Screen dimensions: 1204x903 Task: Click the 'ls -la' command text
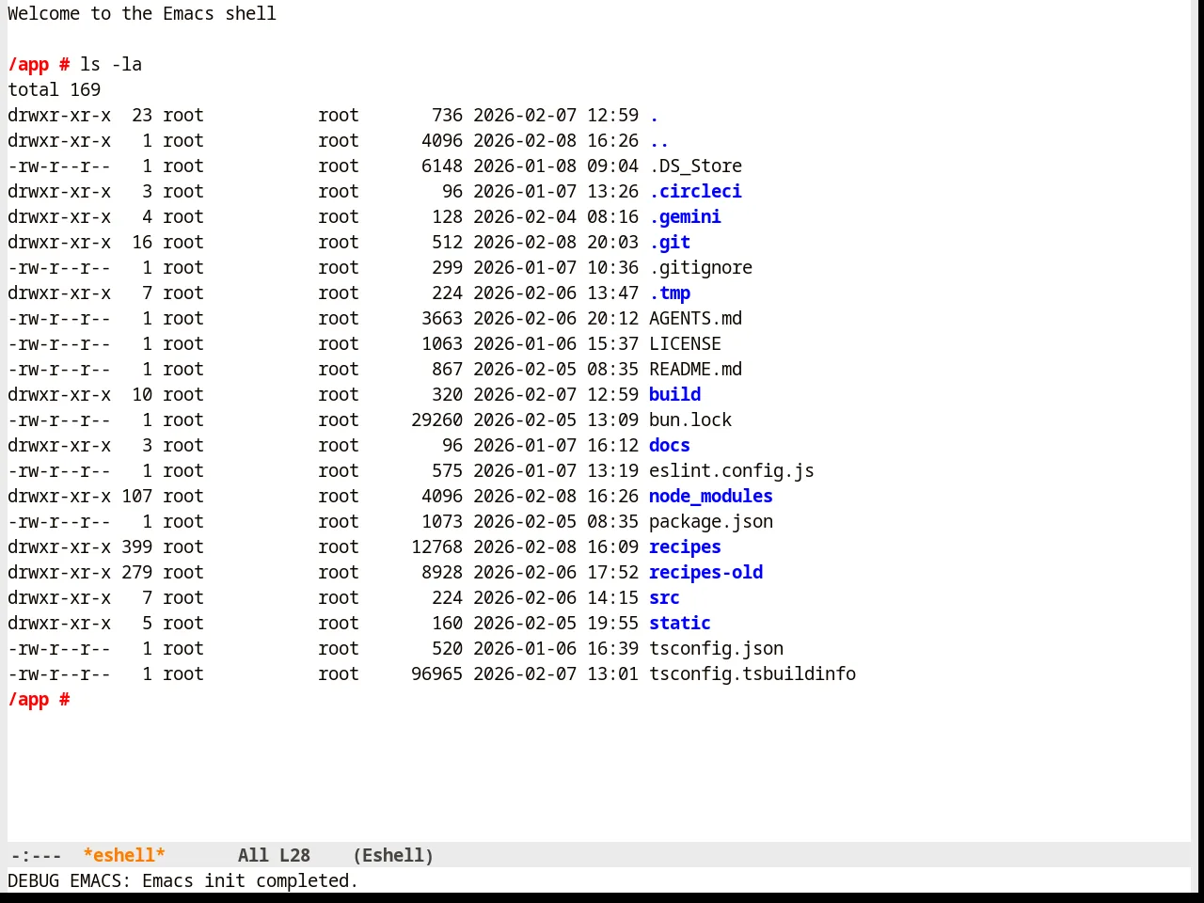point(111,65)
